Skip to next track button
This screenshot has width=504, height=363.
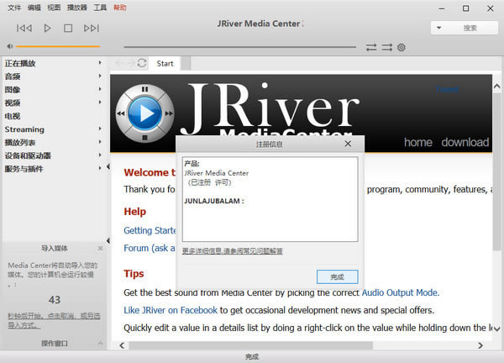coord(92,29)
